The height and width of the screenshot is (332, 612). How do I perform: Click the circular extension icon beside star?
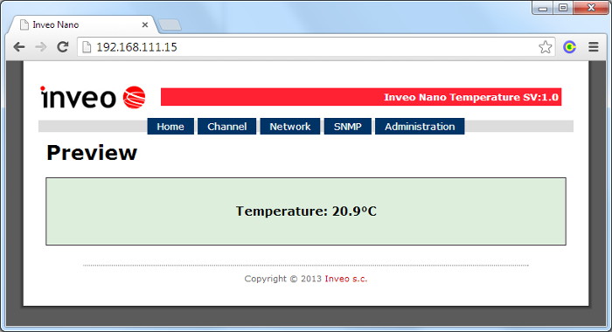pyautogui.click(x=569, y=47)
